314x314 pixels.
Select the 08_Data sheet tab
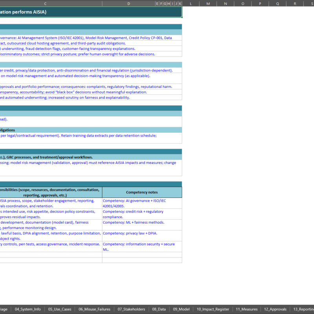click(x=159, y=309)
